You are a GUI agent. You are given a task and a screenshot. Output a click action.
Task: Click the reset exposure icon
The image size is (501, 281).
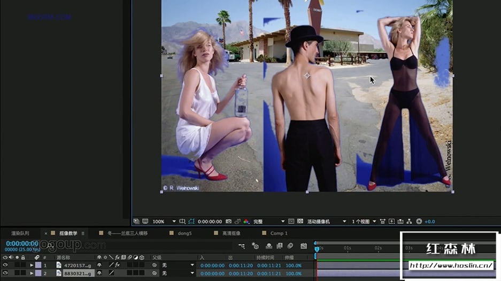(x=419, y=221)
